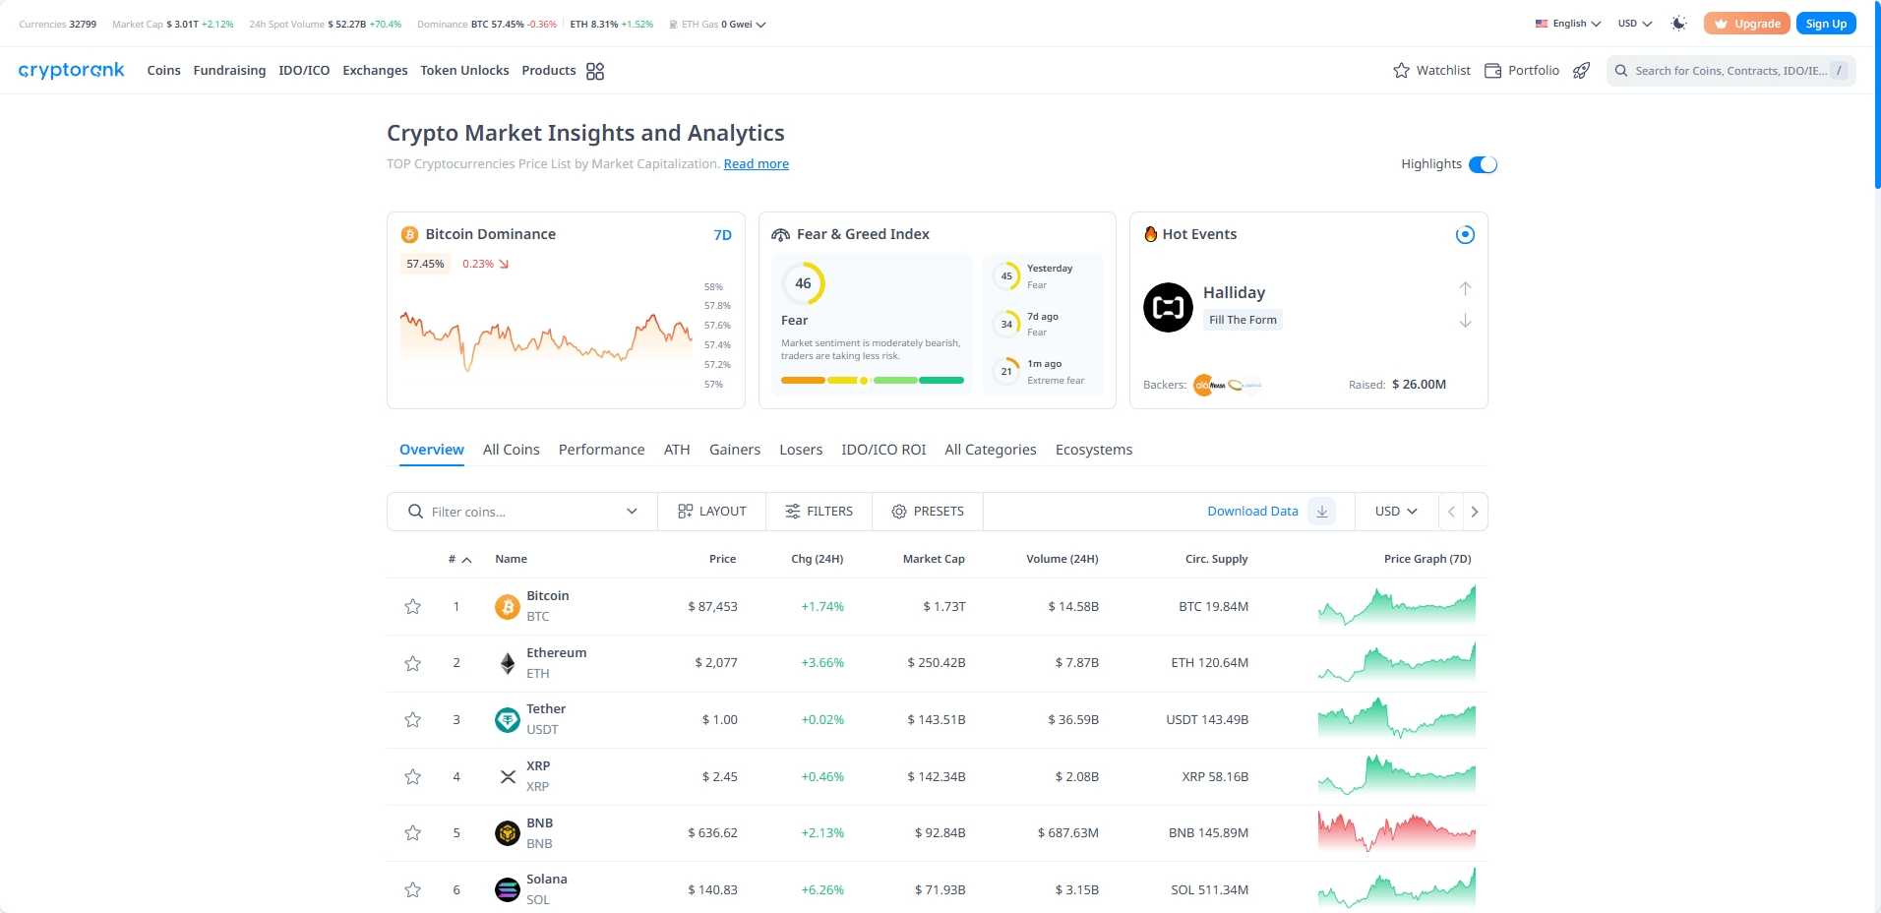Click the Fear gauge in Fear & Greed Index
The image size is (1881, 913).
(805, 284)
